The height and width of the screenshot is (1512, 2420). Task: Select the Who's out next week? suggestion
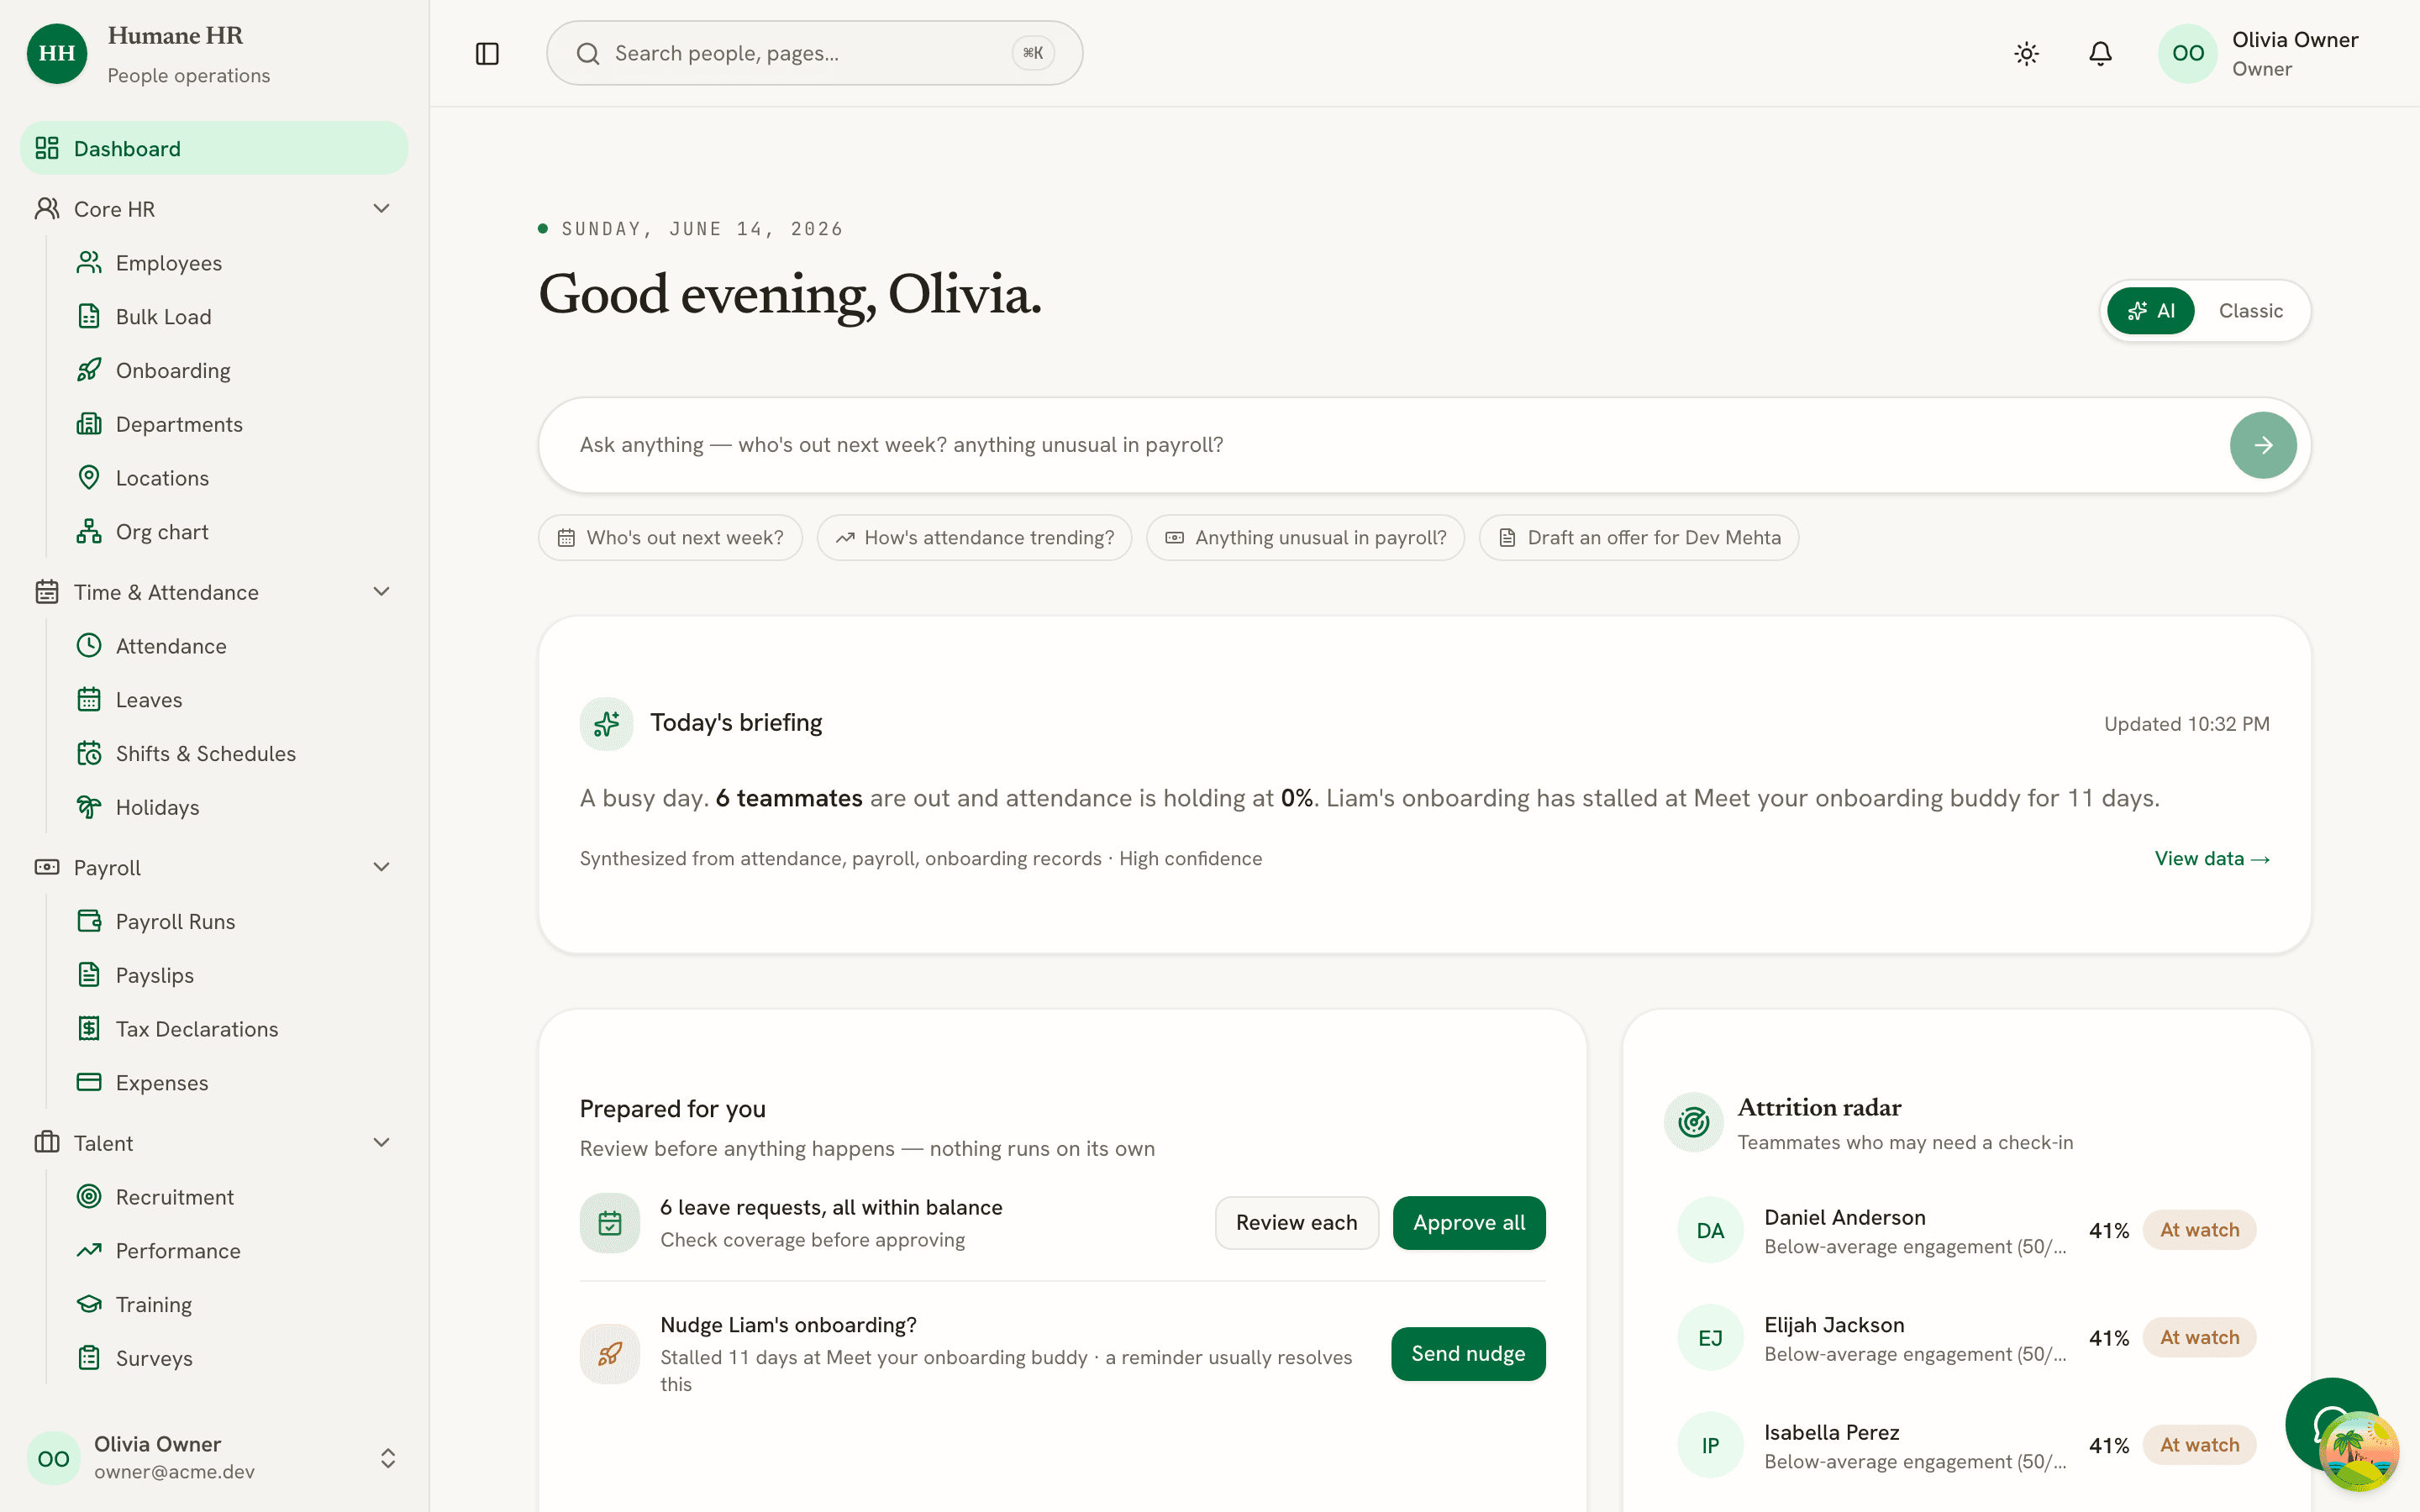coord(670,538)
